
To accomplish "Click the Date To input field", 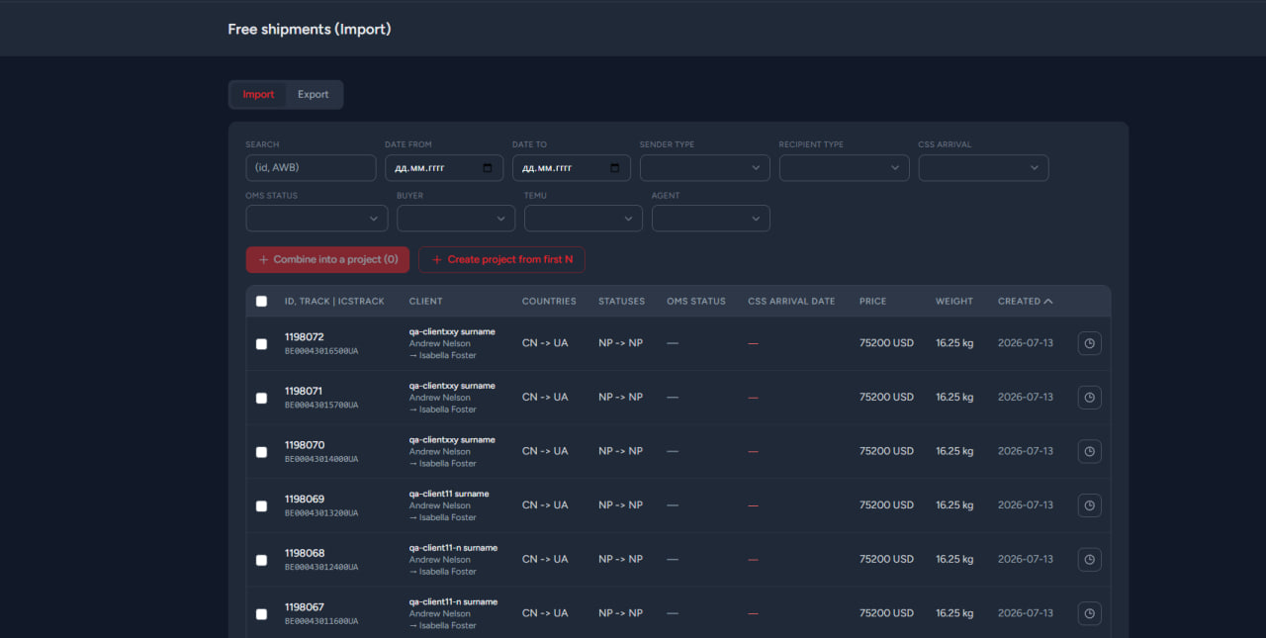I will [x=572, y=168].
